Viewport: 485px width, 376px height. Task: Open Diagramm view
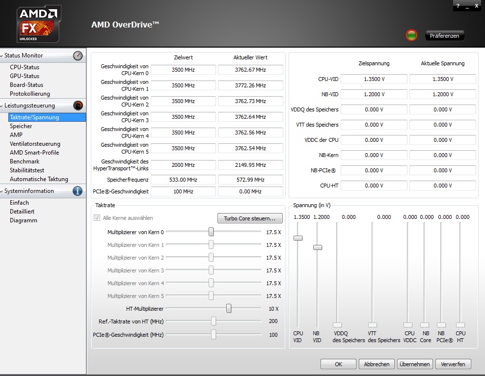(x=24, y=220)
